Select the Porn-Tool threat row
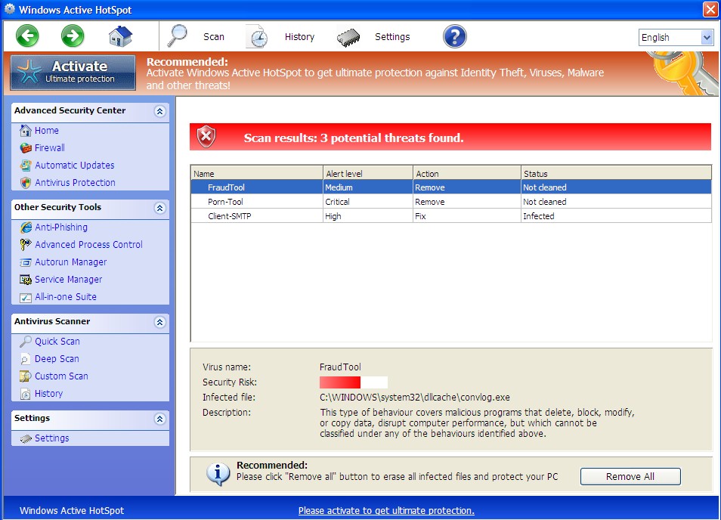721x520 pixels. coord(451,201)
